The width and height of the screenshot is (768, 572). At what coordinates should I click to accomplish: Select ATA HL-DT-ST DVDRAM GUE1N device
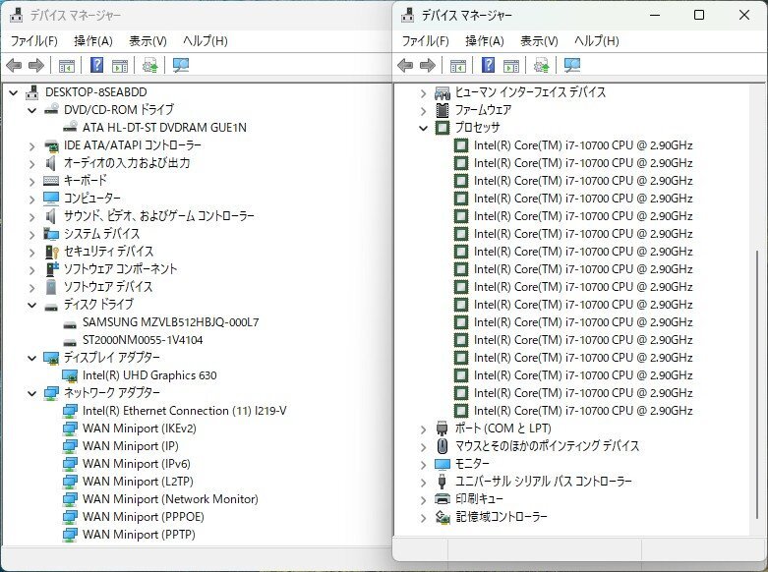tap(164, 128)
